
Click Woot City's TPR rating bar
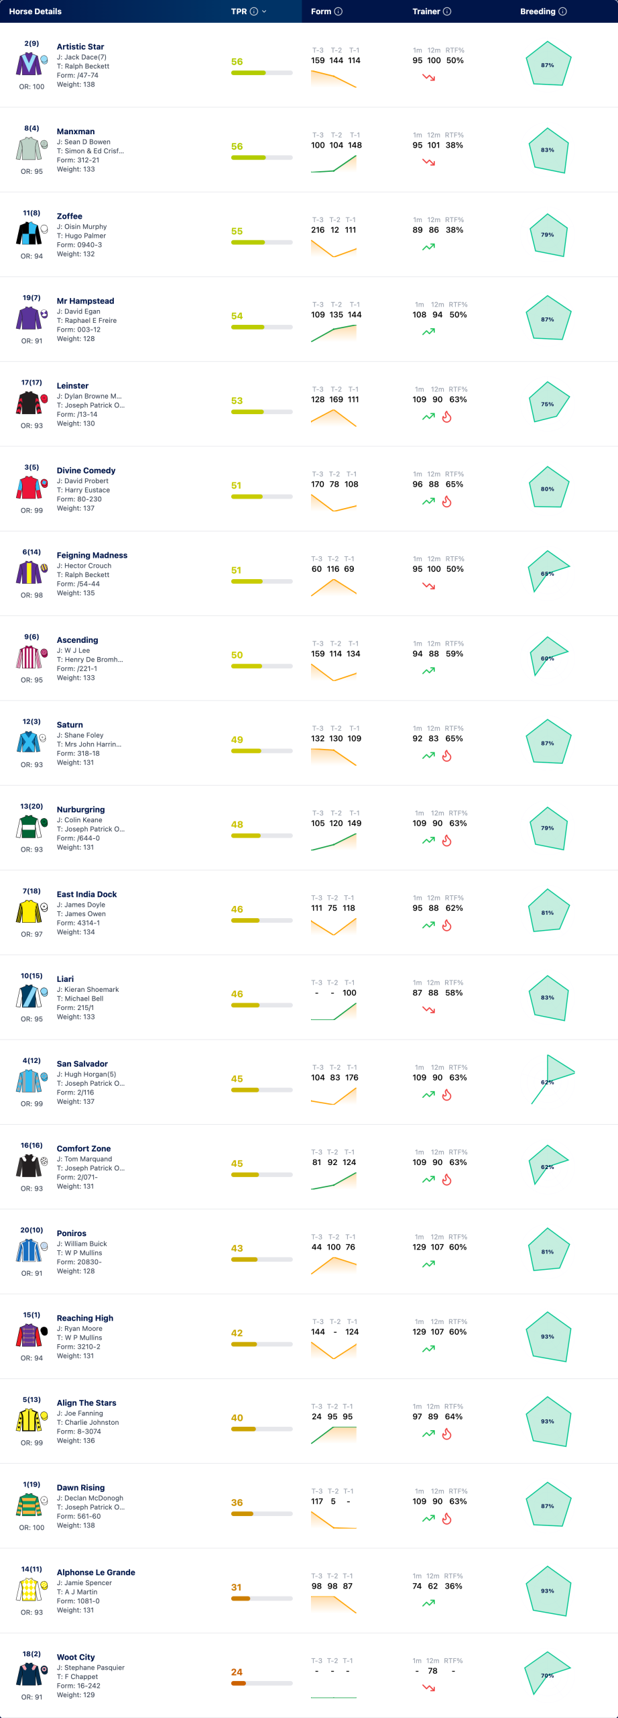click(x=262, y=1683)
